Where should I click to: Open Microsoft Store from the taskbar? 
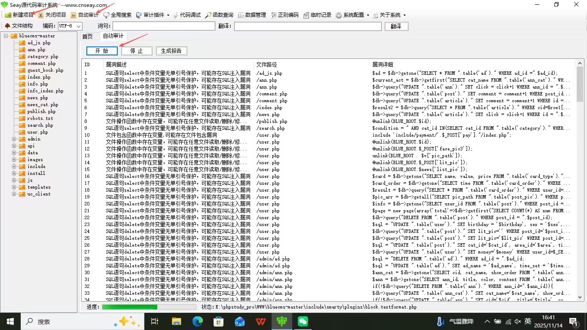tap(218, 321)
